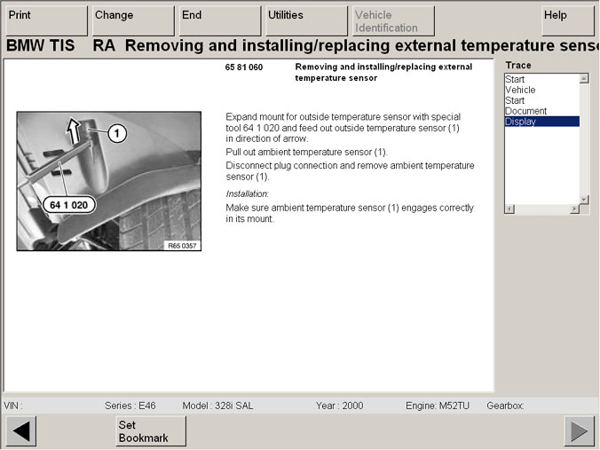600x450 pixels.
Task: Click the Trace horizontal scrollbar track
Action: coord(542,209)
